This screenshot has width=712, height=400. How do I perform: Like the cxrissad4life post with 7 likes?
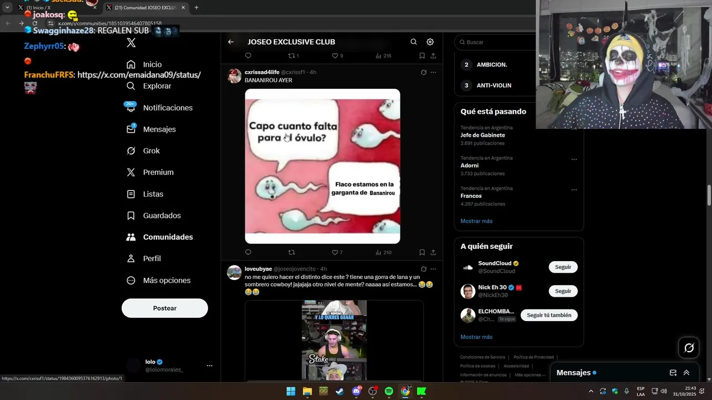tap(337, 252)
